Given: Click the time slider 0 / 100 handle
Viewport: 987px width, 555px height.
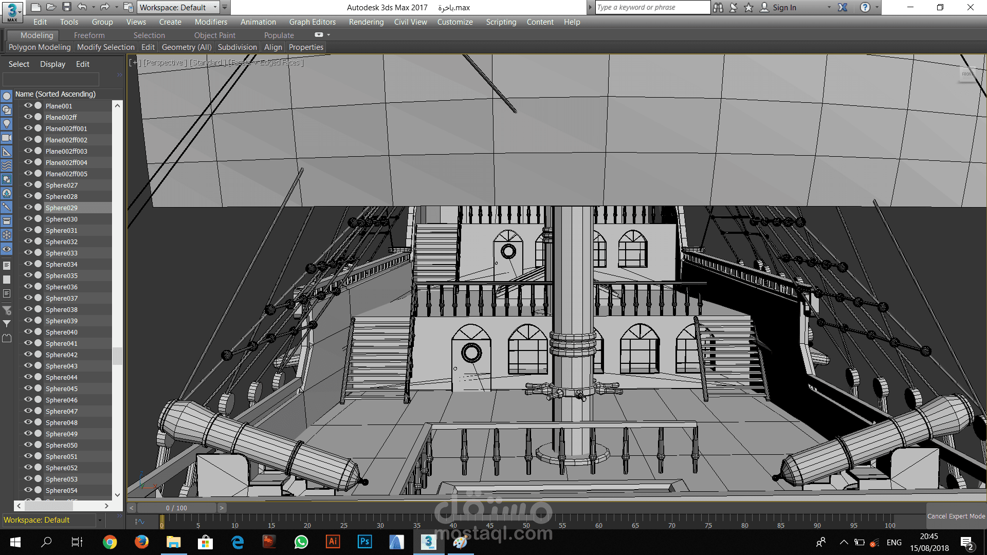Looking at the screenshot, I should click(176, 508).
